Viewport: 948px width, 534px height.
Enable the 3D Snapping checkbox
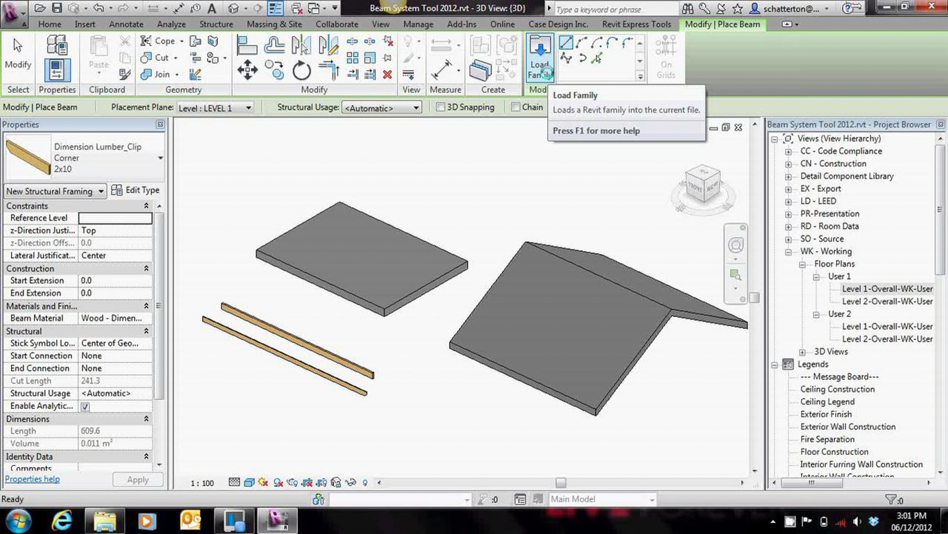[x=440, y=107]
